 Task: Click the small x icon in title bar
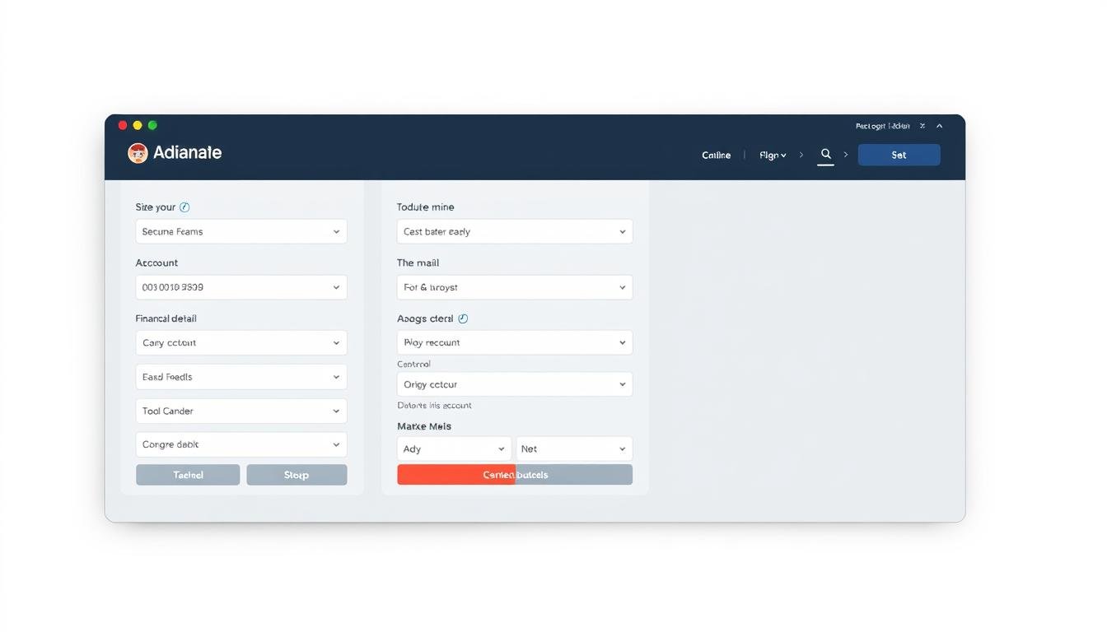(x=922, y=126)
